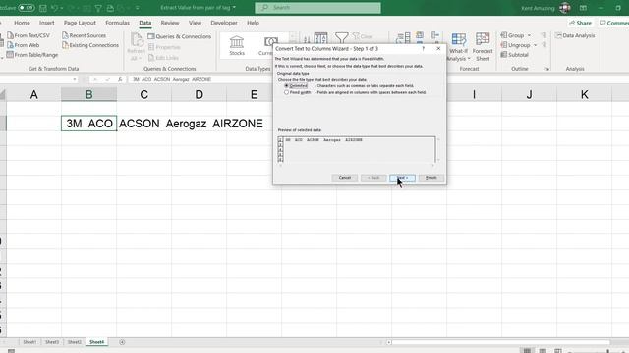Click the Search box
The height and width of the screenshot is (353, 629).
click(x=317, y=8)
